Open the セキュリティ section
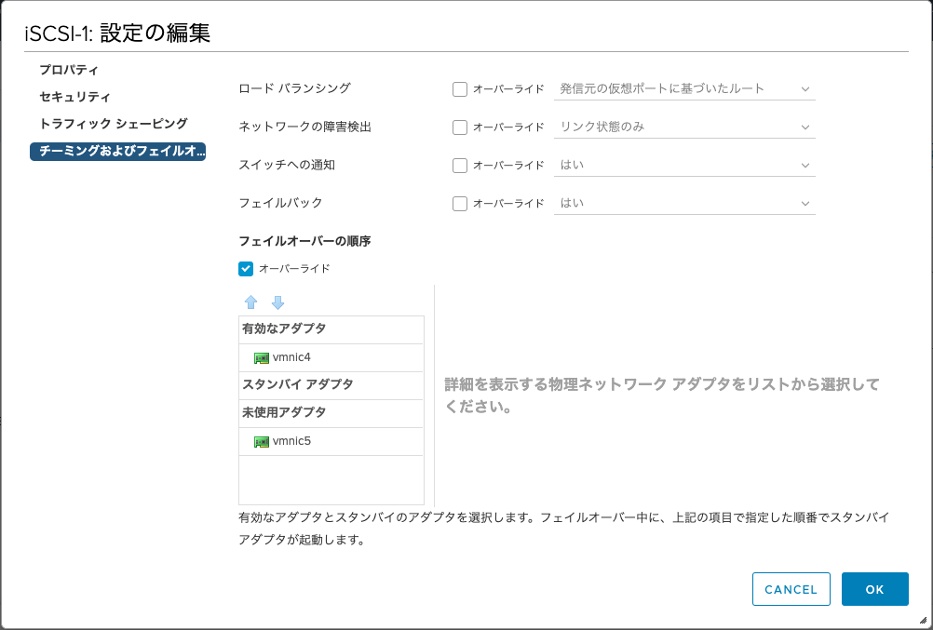This screenshot has height=630, width=933. pos(75,97)
